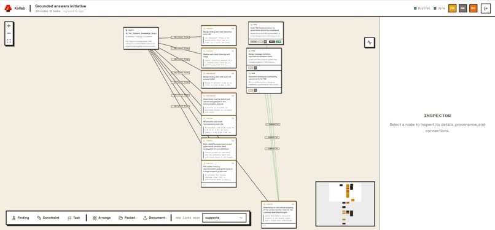Click the Mistral connection status indicator
This screenshot has height=230, width=495.
[422, 8]
